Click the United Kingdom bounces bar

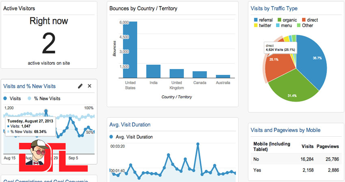coord(177,74)
